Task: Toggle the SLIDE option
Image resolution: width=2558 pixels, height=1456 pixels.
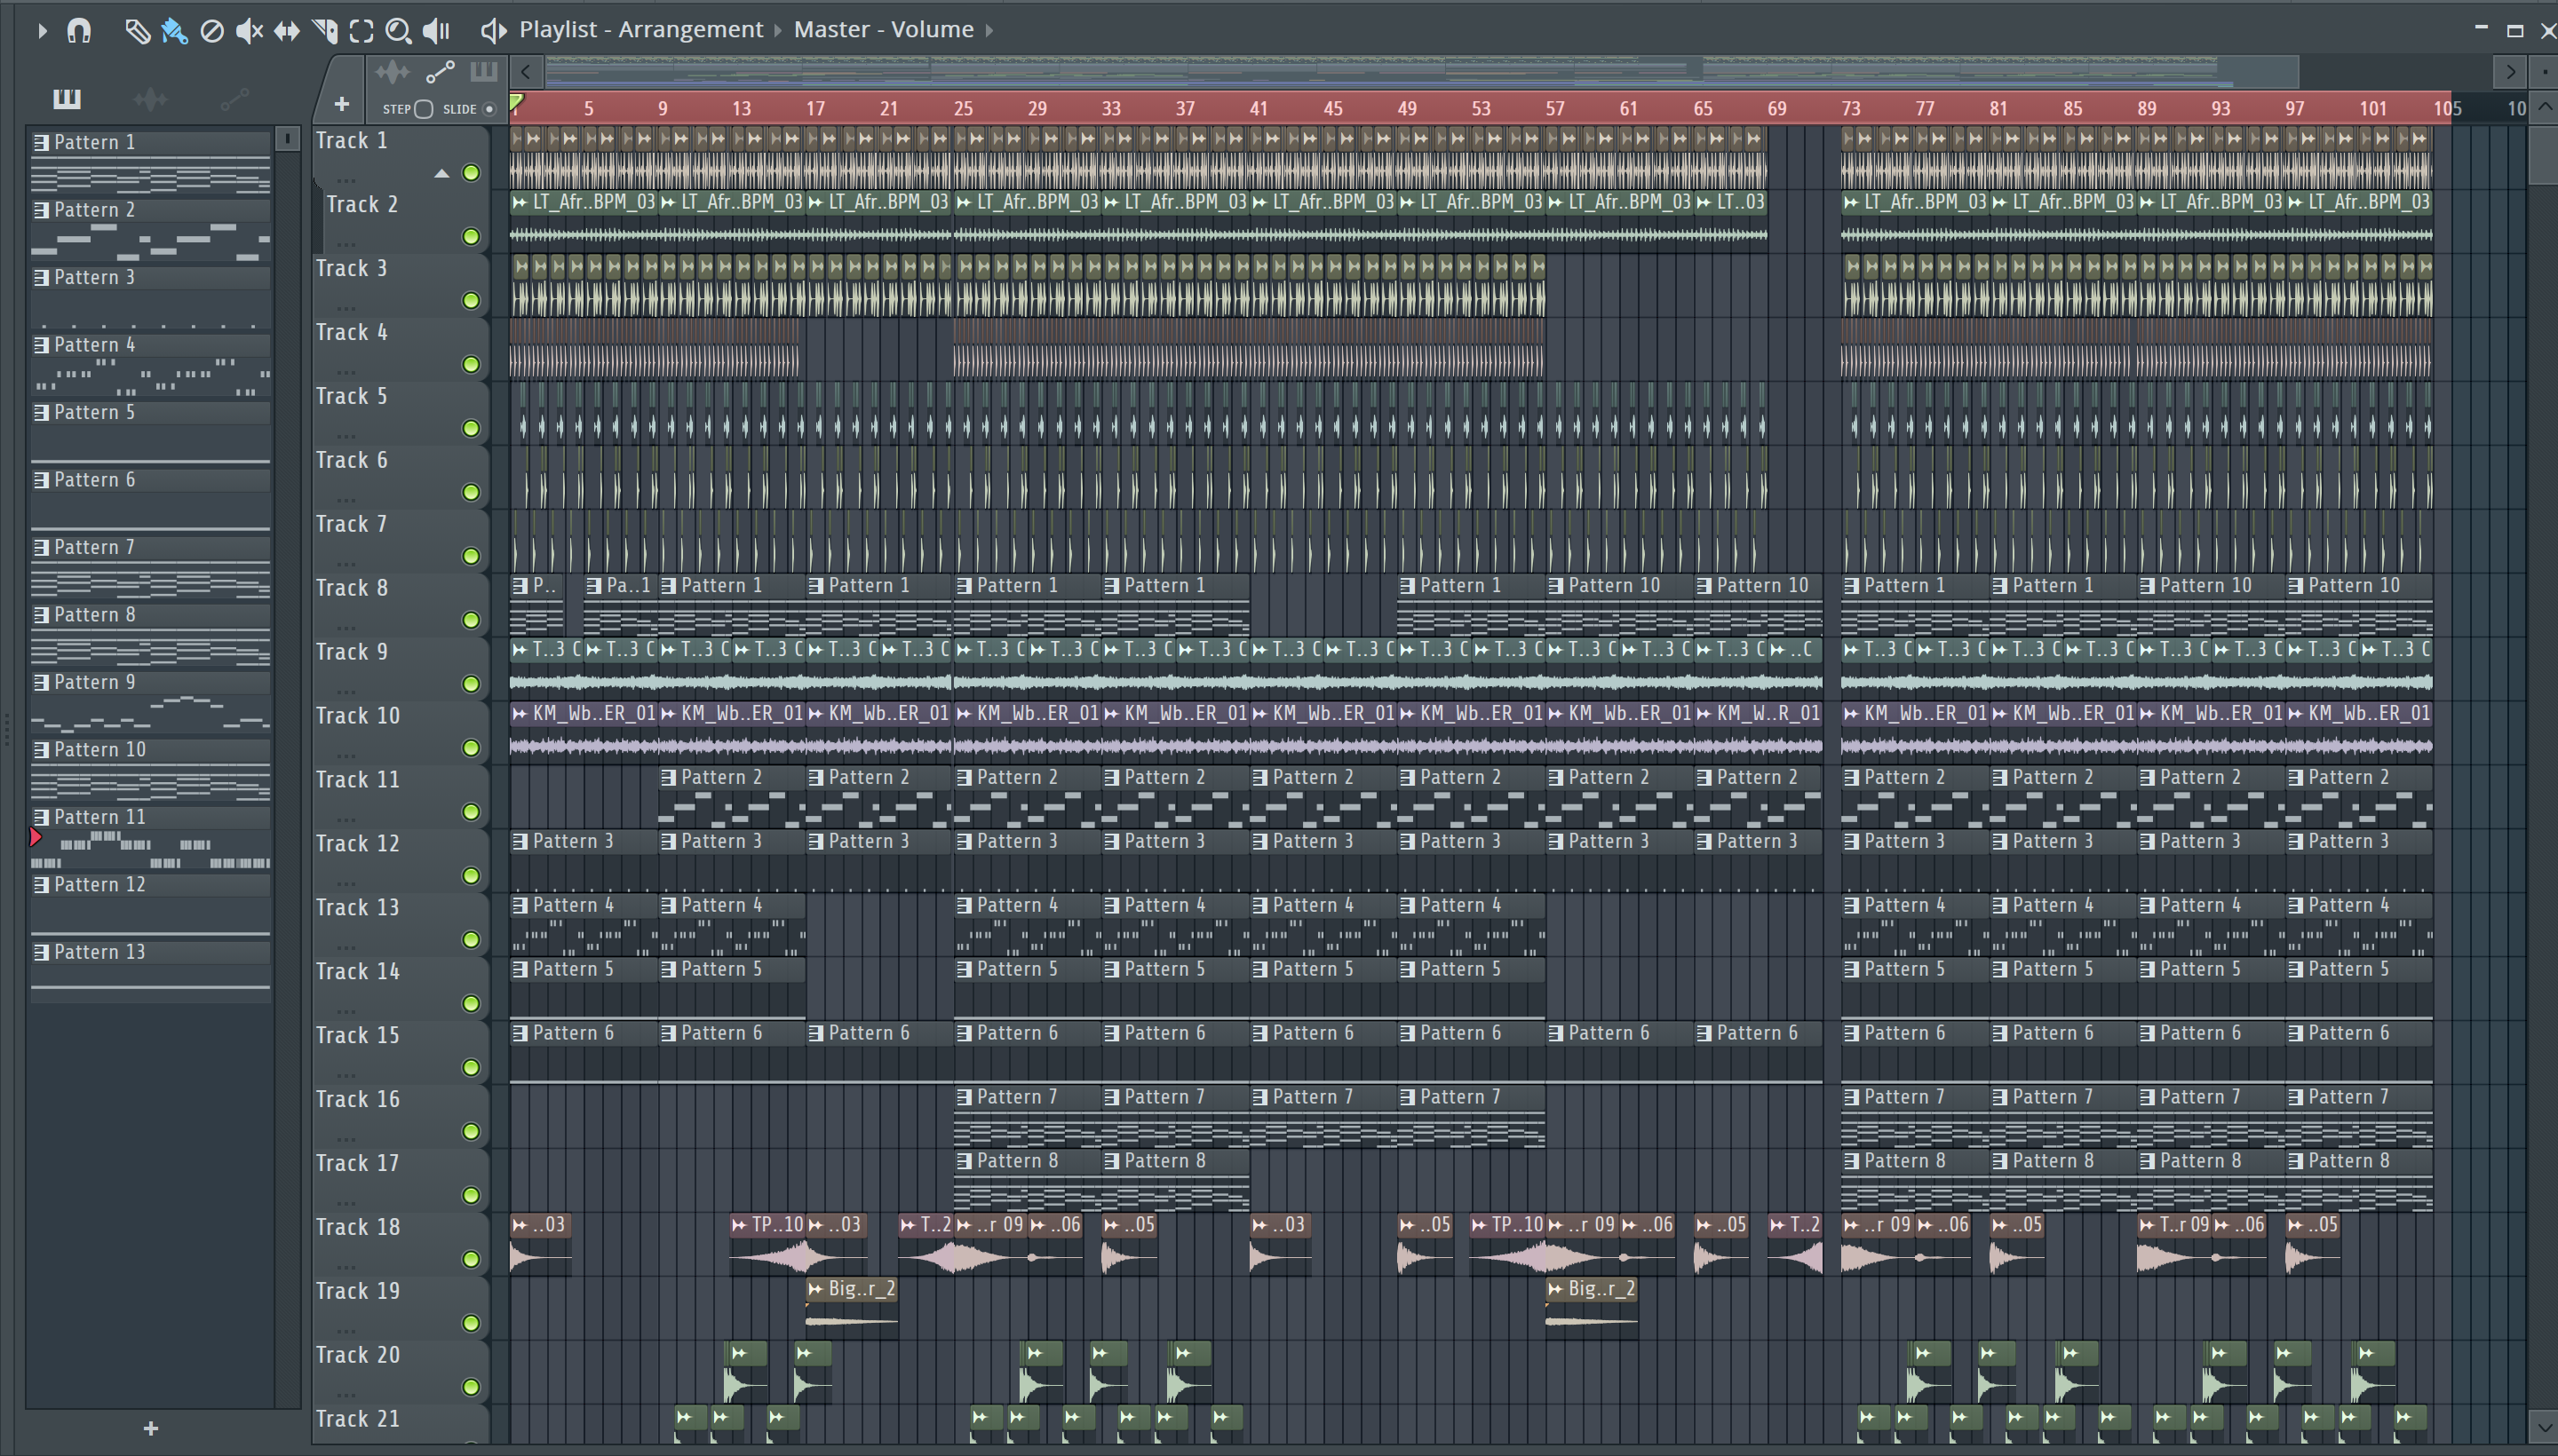Action: click(x=489, y=109)
